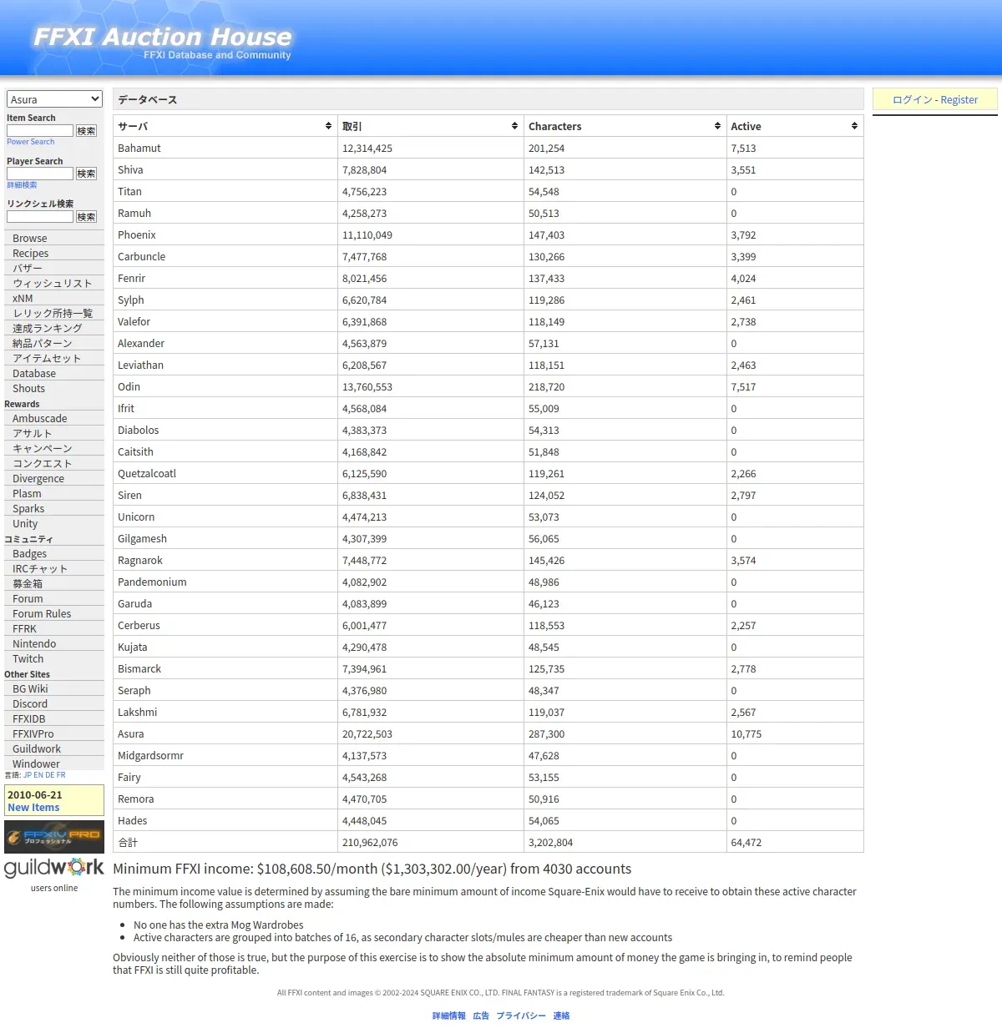Viewport: 1002px width, 1033px height.
Task: Open the ログイン - Register link
Action: [935, 99]
